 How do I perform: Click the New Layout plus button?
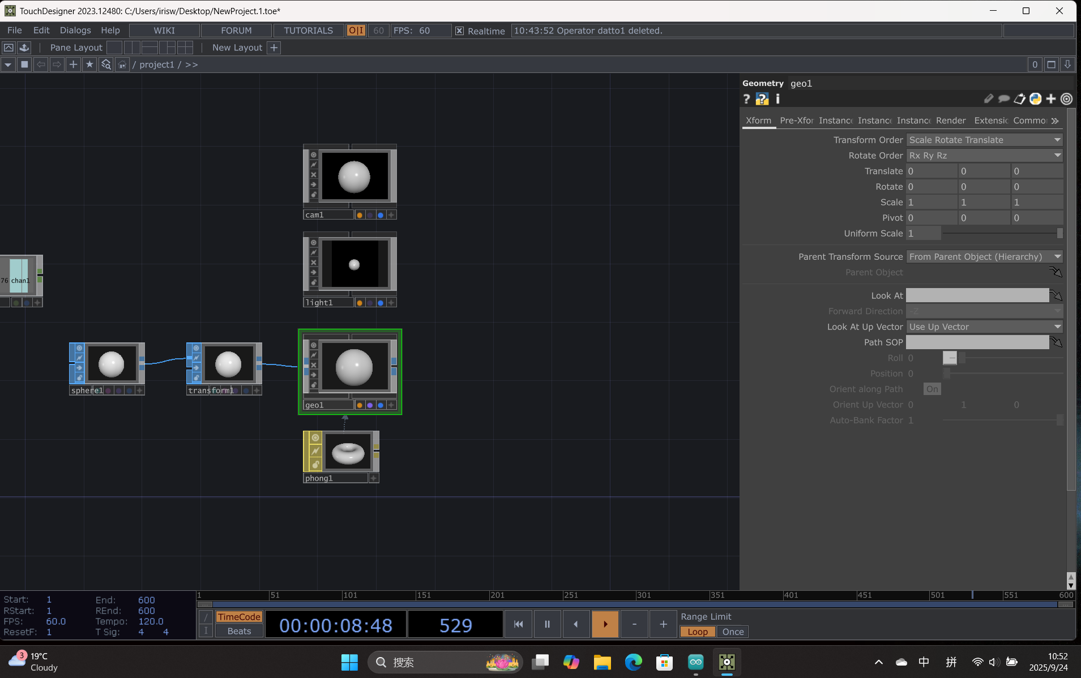click(274, 48)
